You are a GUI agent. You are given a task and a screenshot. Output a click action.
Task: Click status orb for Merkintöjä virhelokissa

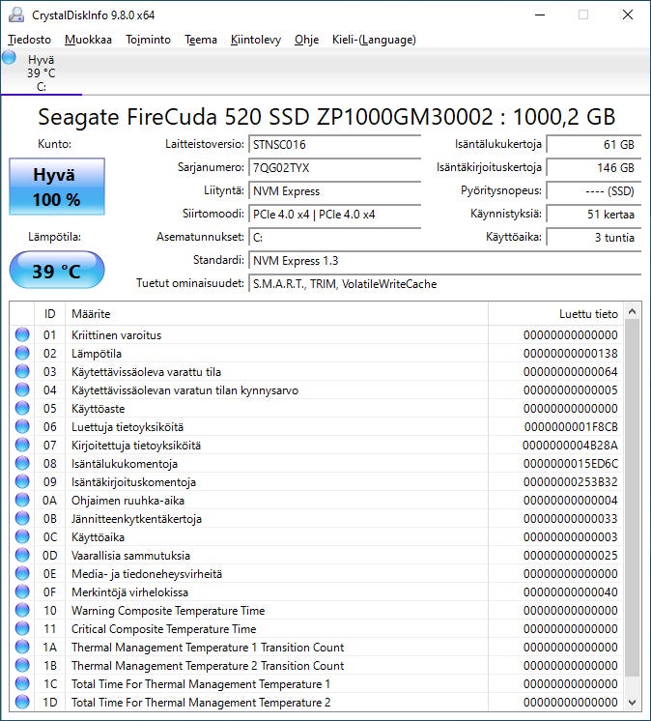point(22,591)
